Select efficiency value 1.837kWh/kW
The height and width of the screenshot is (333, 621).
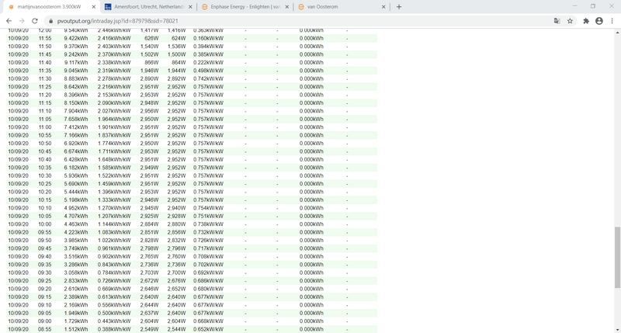pos(114,135)
